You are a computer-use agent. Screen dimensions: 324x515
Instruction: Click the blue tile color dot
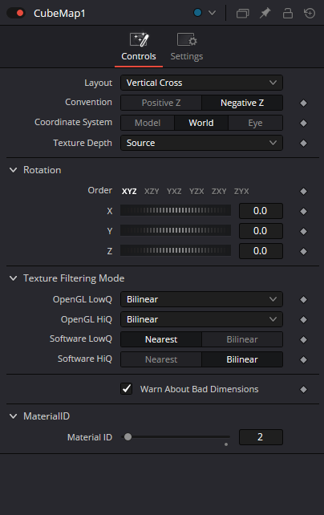pyautogui.click(x=197, y=13)
